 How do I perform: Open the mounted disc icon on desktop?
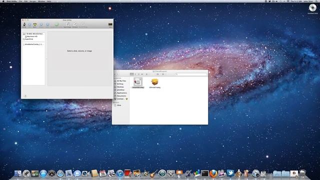[x=312, y=8]
